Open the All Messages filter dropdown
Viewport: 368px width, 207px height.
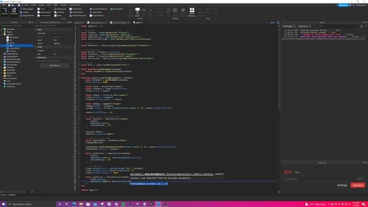(289, 26)
